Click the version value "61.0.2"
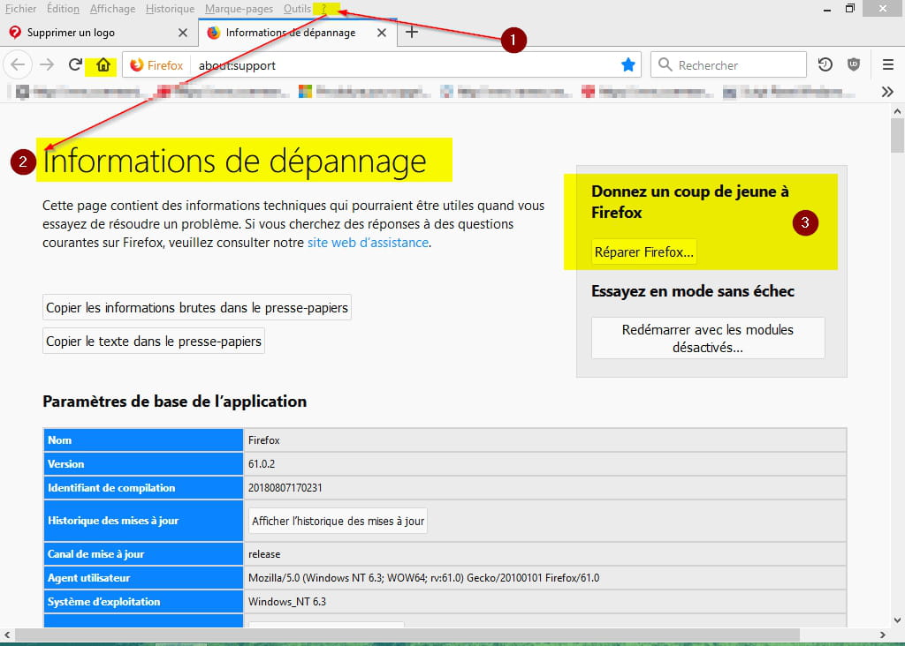905x646 pixels. pos(262,464)
